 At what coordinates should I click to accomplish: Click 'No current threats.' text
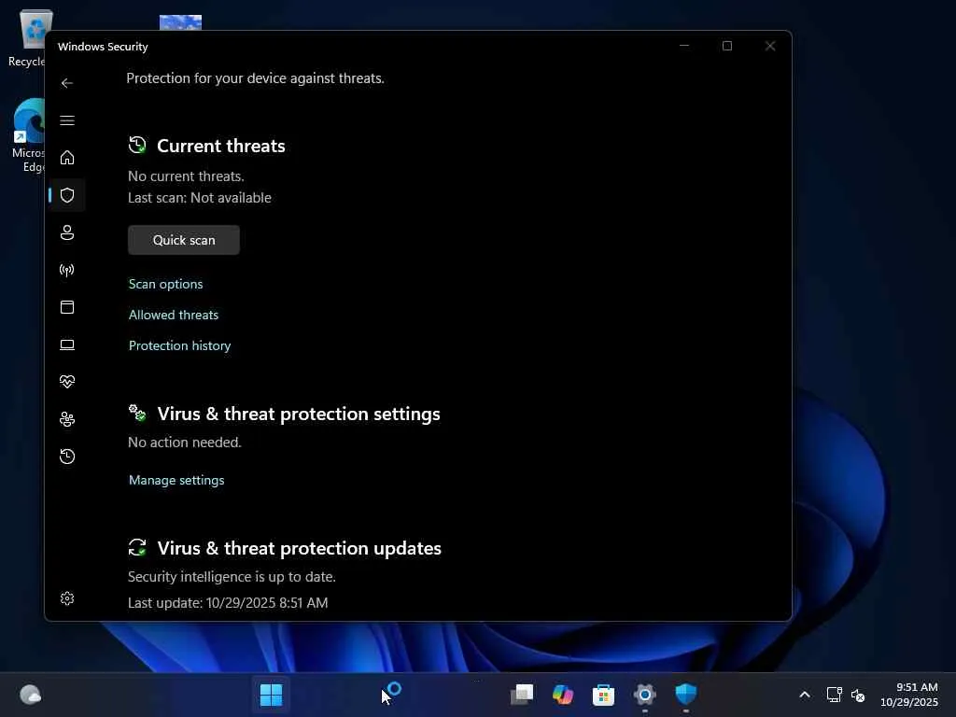tap(186, 176)
